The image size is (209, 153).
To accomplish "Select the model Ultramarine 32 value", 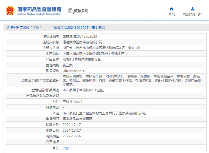I will [74, 71].
